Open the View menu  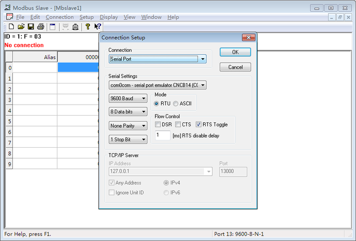pyautogui.click(x=130, y=17)
